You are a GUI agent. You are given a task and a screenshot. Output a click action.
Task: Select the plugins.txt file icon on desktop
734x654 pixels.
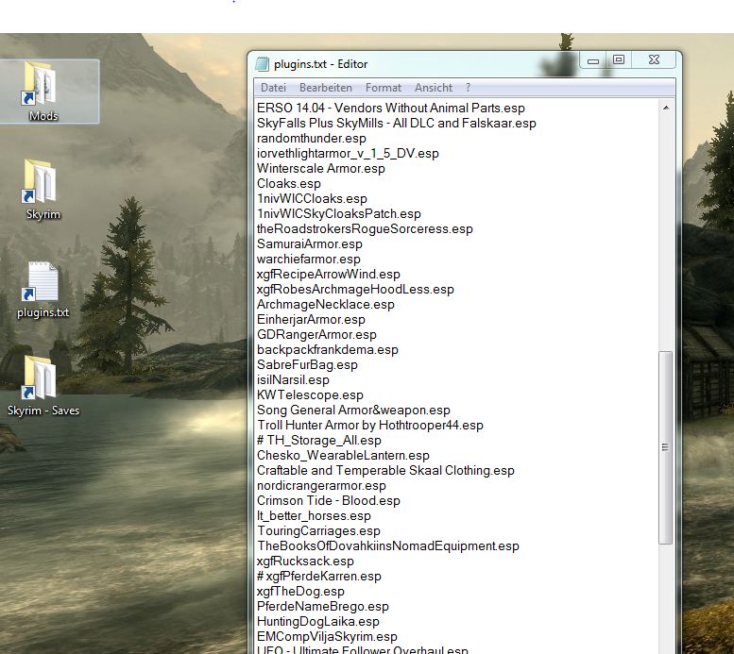[43, 288]
